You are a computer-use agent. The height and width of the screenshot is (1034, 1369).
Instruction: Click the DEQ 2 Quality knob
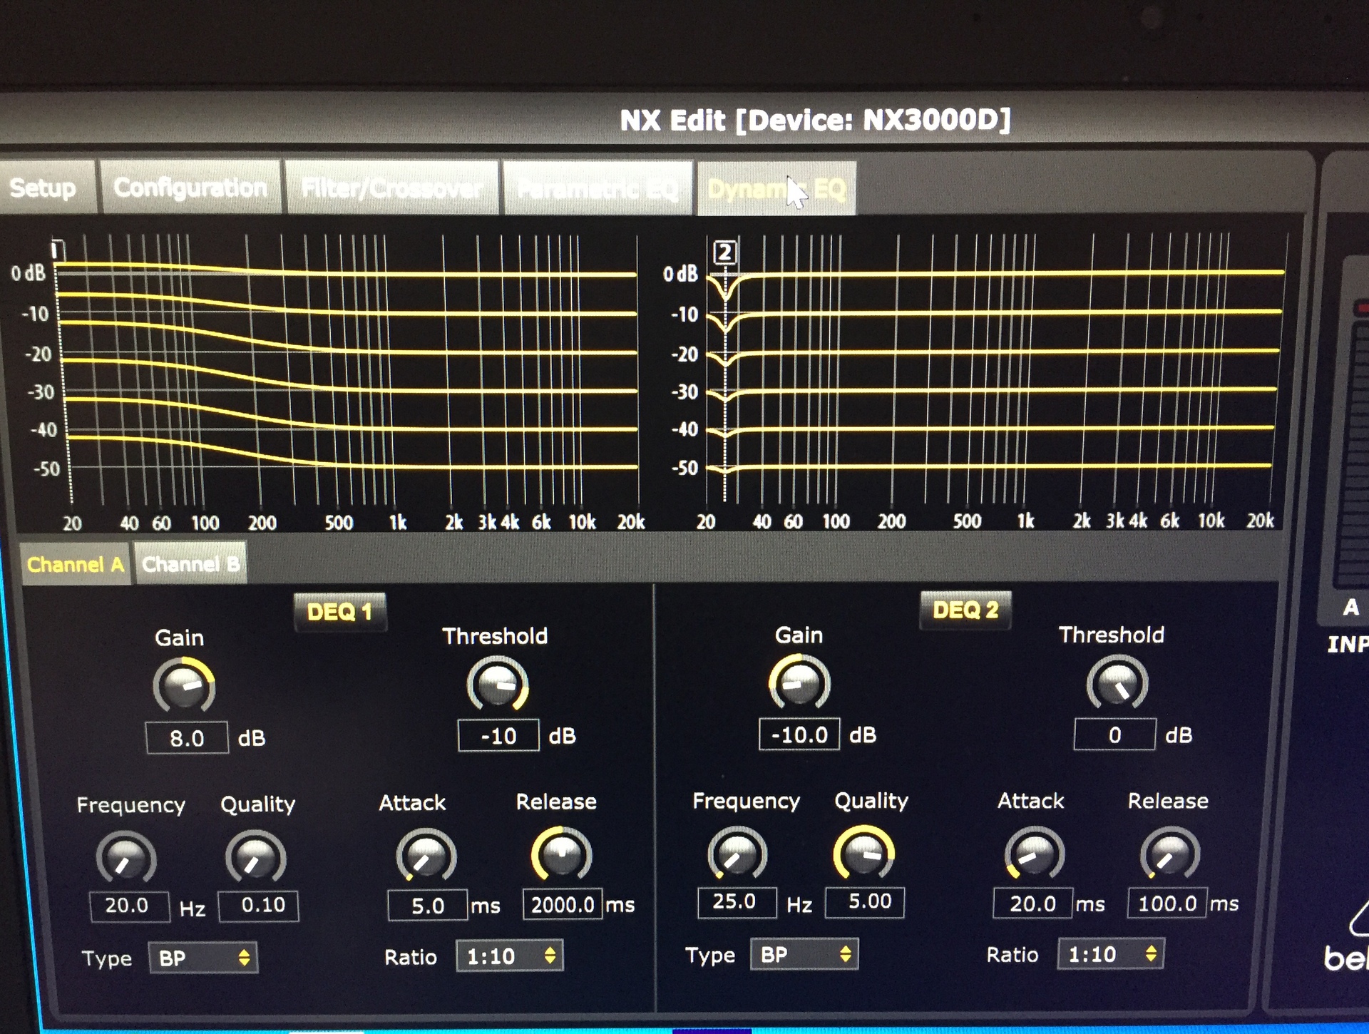tap(864, 852)
